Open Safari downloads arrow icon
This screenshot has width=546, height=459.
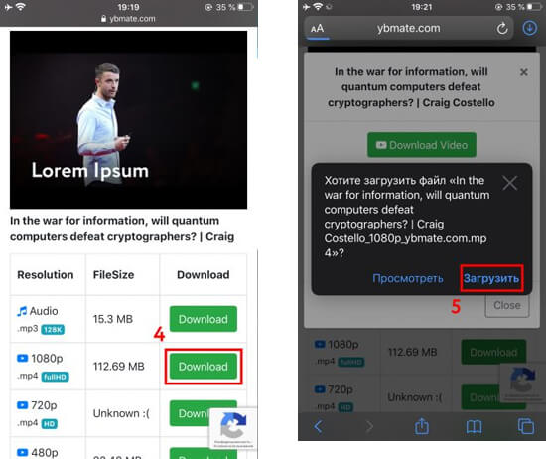click(530, 28)
